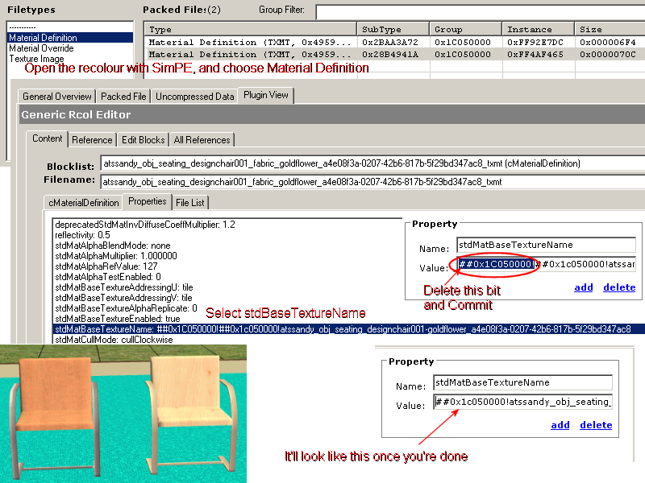Screen dimensions: 645x483
Task: Select deprecatedStdMatInvDiffuseCoeffMultiplier property
Action: [x=145, y=225]
